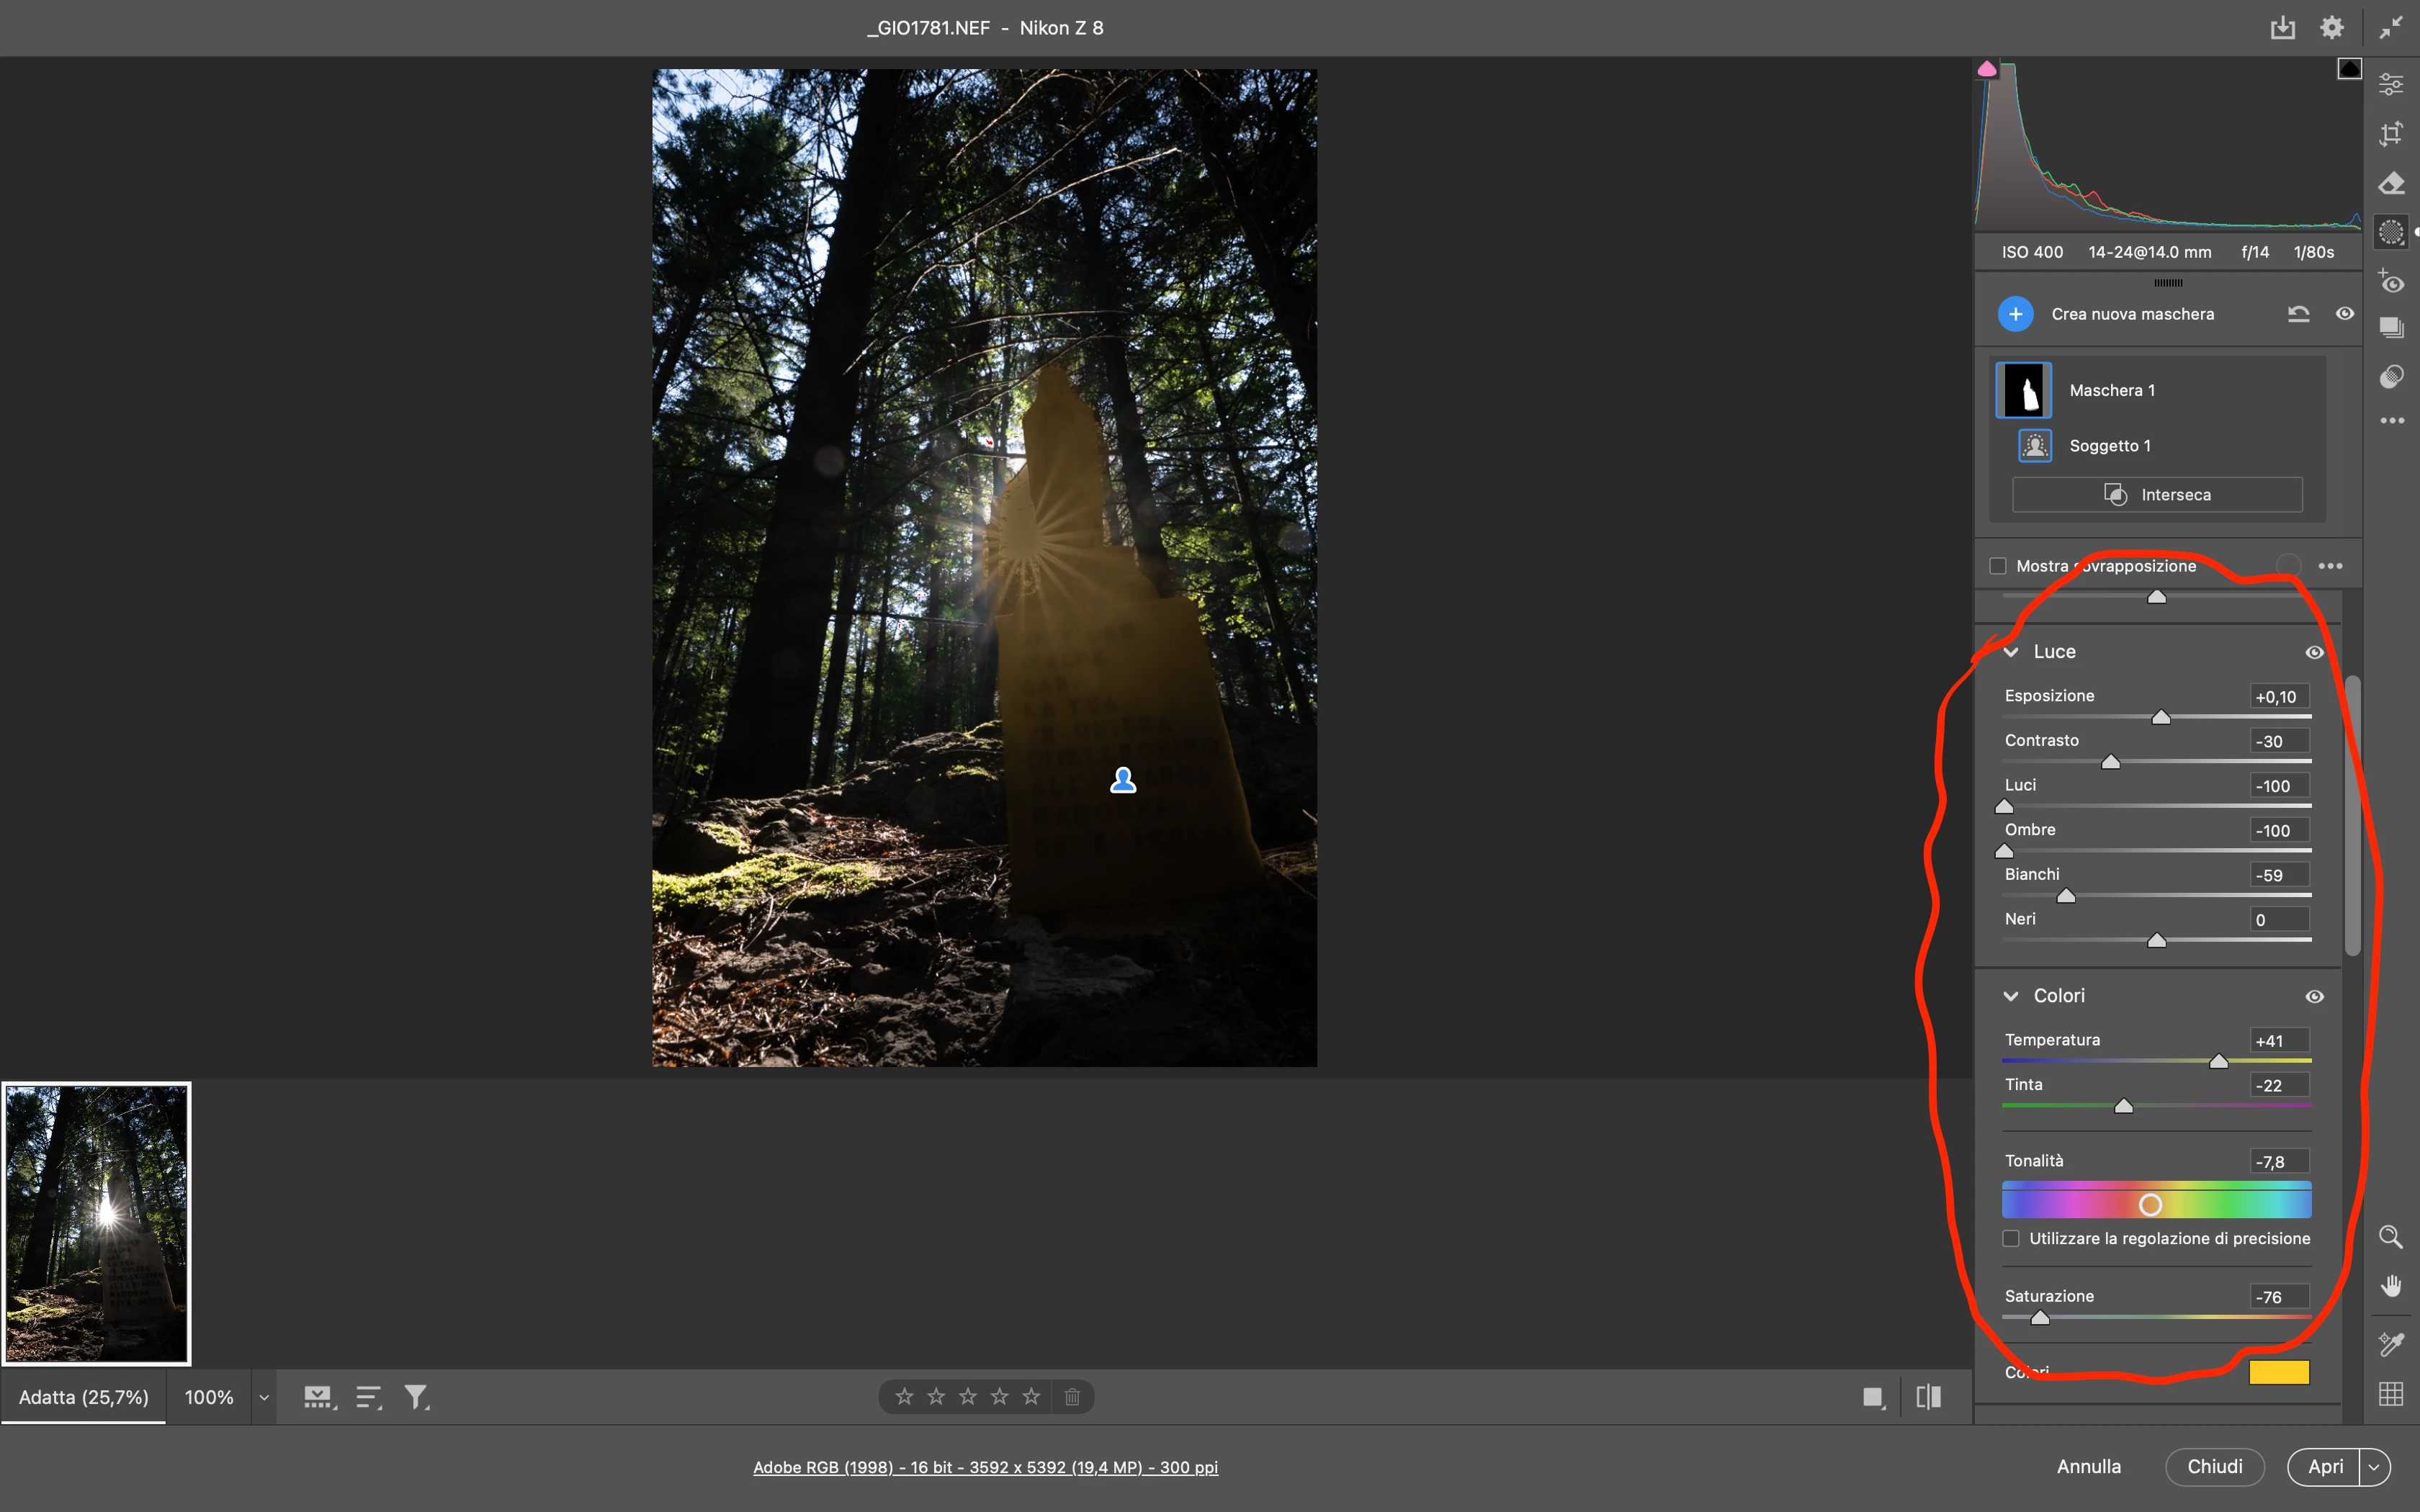Select the Red eye removal tool
This screenshot has height=1512, width=2420.
[2391, 282]
